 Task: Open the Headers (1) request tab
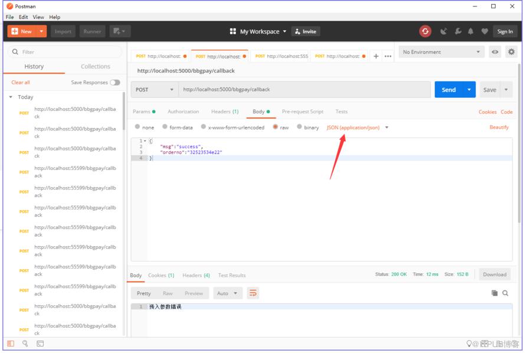tap(225, 112)
